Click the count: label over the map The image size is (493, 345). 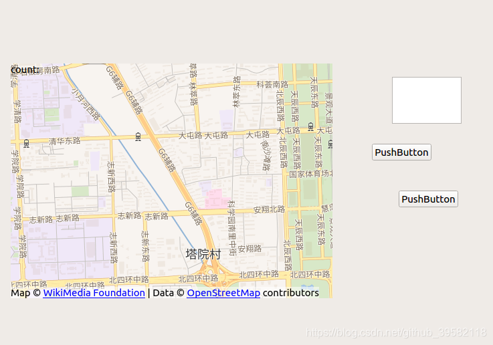(x=25, y=70)
